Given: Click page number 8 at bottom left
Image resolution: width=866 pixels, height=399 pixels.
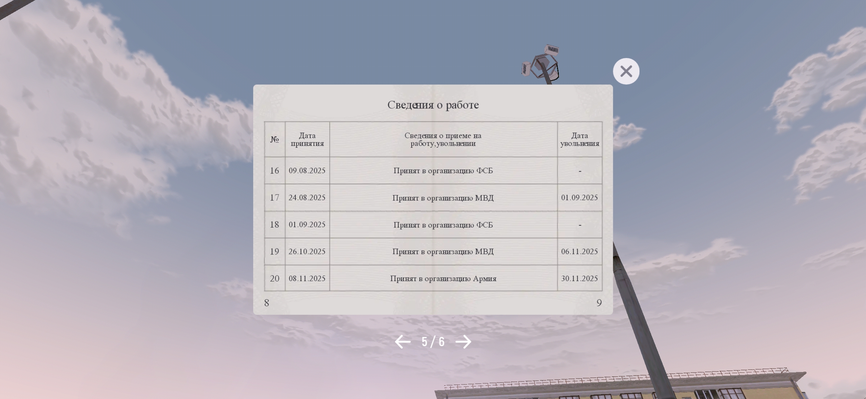Looking at the screenshot, I should [x=266, y=303].
